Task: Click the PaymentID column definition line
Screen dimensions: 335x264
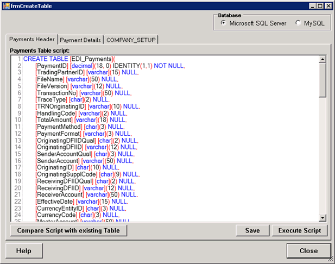Action: click(110, 66)
